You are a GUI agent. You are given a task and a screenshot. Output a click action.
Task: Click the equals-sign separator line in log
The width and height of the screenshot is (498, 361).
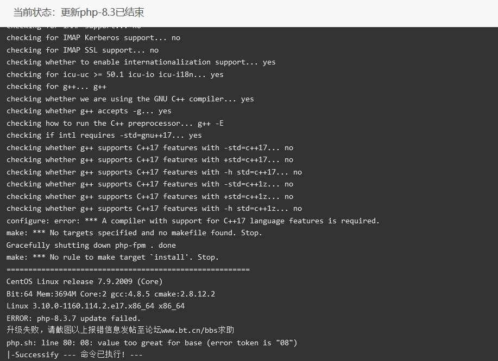[x=128, y=270]
